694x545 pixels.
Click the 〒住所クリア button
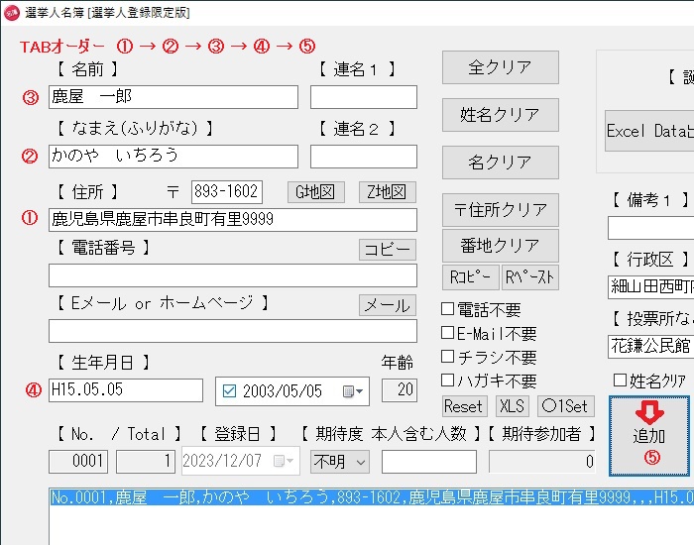[500, 210]
